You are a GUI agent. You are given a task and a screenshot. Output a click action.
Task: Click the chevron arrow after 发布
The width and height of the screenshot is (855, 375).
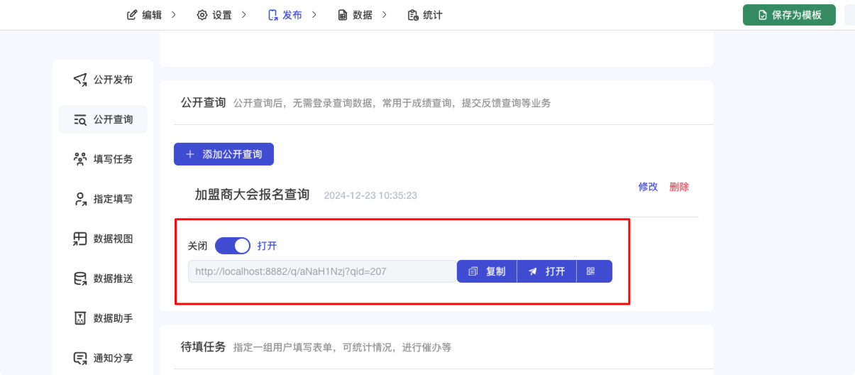tap(314, 15)
